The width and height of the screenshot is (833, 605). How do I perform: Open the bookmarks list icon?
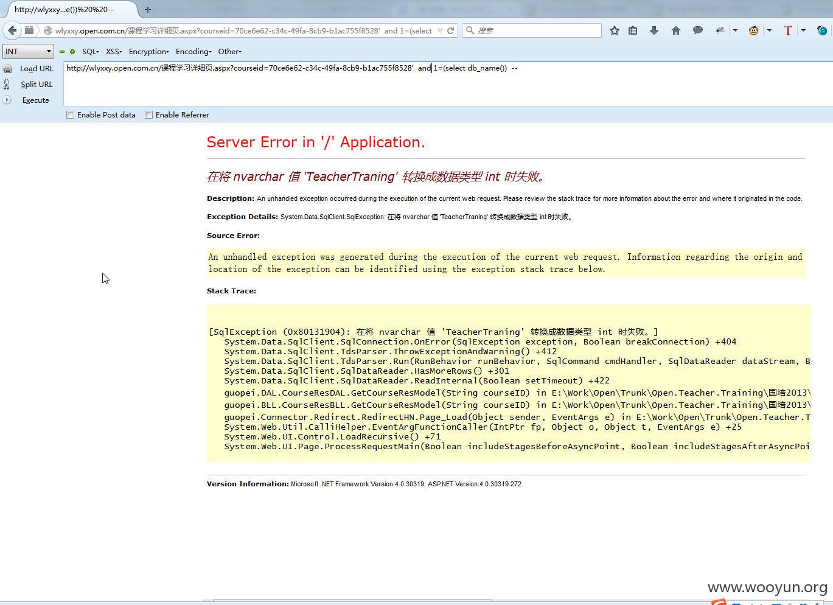(x=633, y=30)
